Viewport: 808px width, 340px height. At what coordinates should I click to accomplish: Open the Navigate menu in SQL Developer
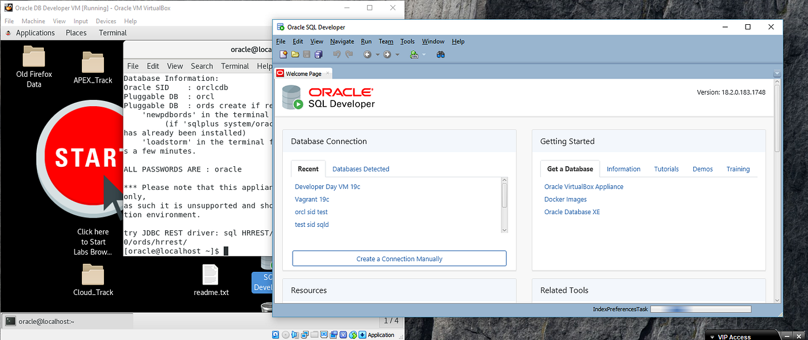click(x=342, y=42)
